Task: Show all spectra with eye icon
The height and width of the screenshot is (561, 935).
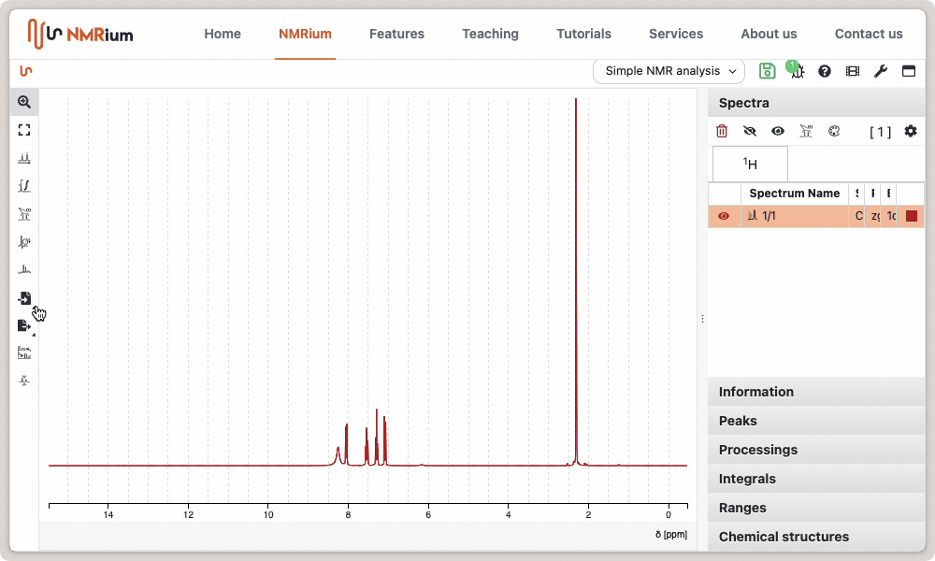Action: (x=777, y=132)
